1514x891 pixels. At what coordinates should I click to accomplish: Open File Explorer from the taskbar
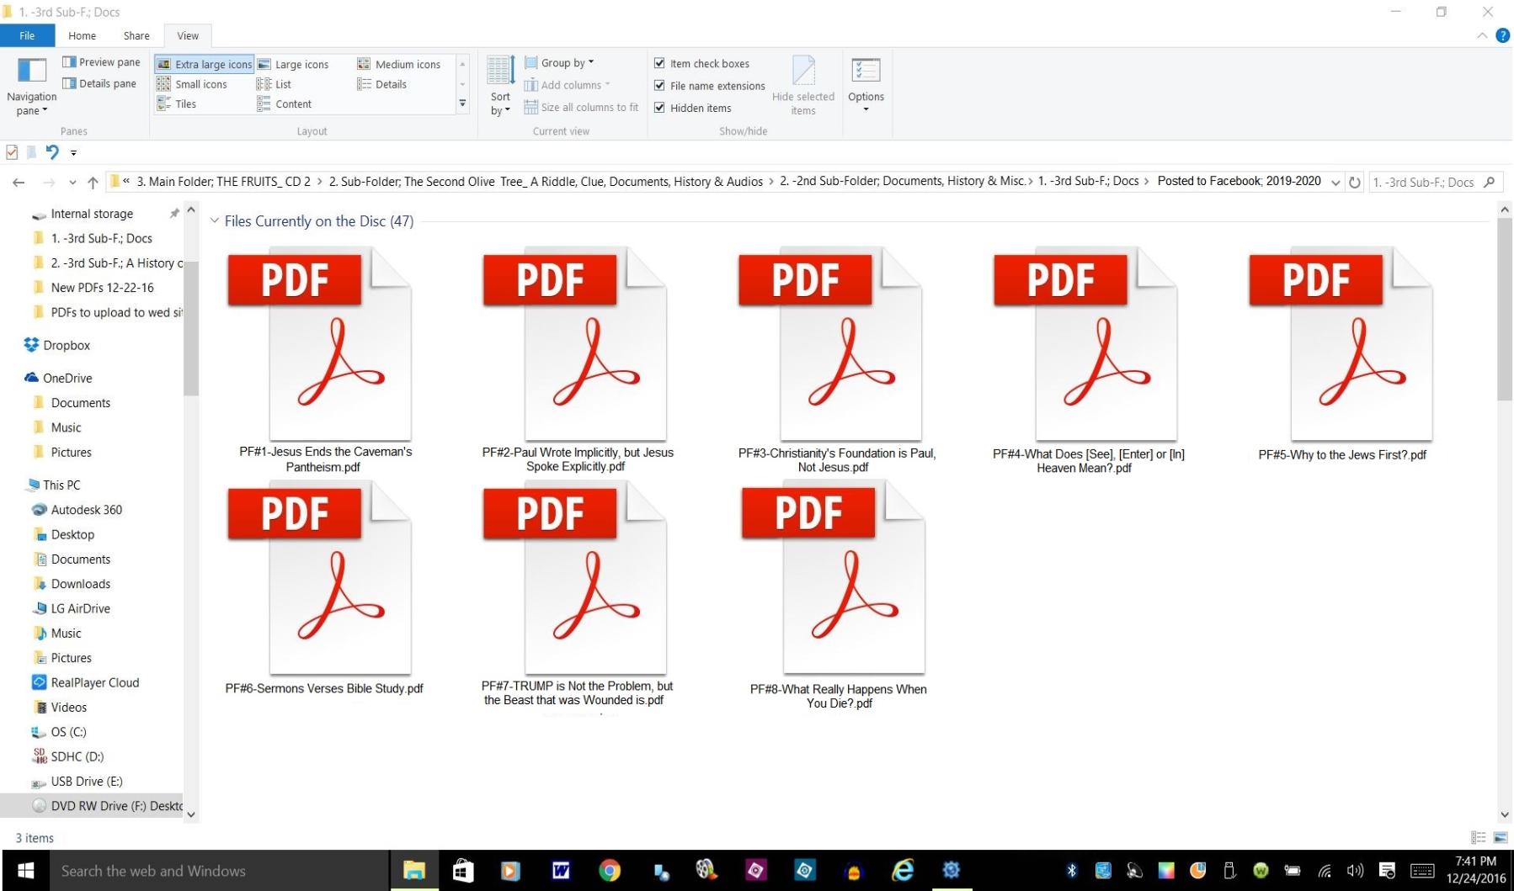(x=413, y=871)
